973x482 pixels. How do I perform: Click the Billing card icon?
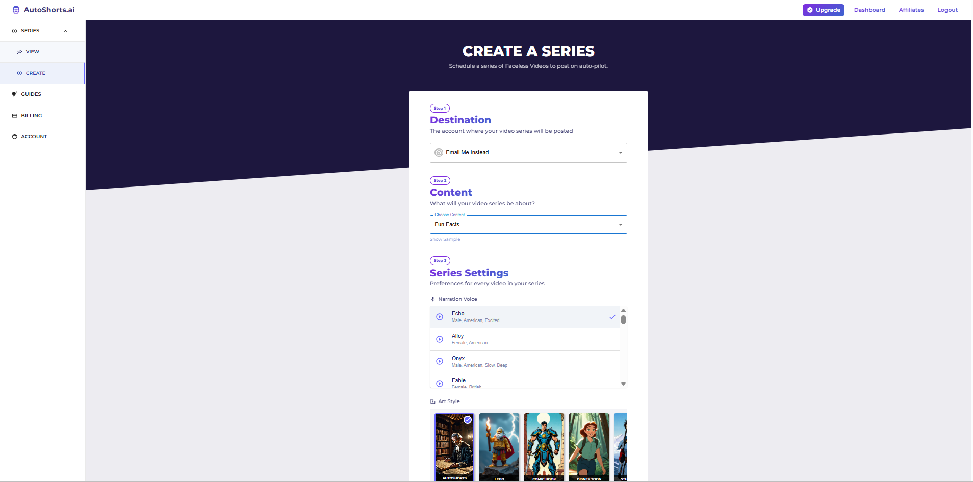click(14, 116)
